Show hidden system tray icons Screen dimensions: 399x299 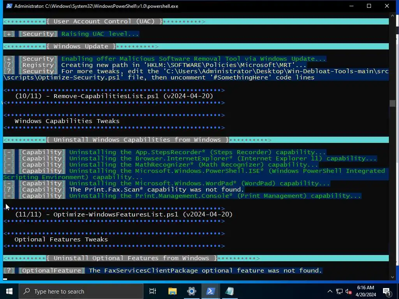click(330, 291)
